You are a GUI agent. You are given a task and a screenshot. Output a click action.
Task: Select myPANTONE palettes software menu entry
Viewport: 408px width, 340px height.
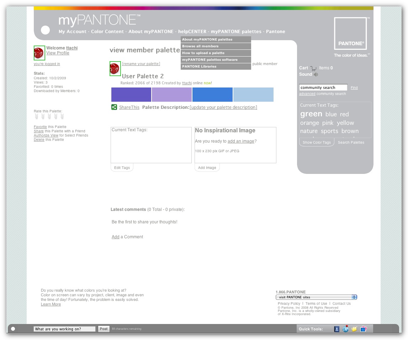pyautogui.click(x=216, y=60)
